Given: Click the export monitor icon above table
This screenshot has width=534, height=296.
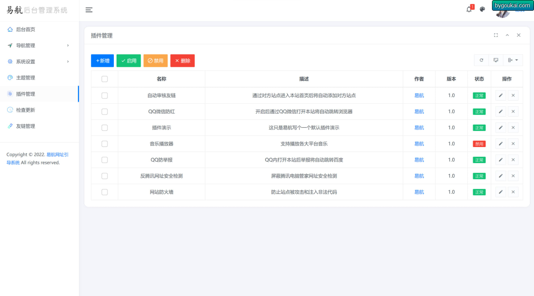Looking at the screenshot, I should click(x=496, y=60).
